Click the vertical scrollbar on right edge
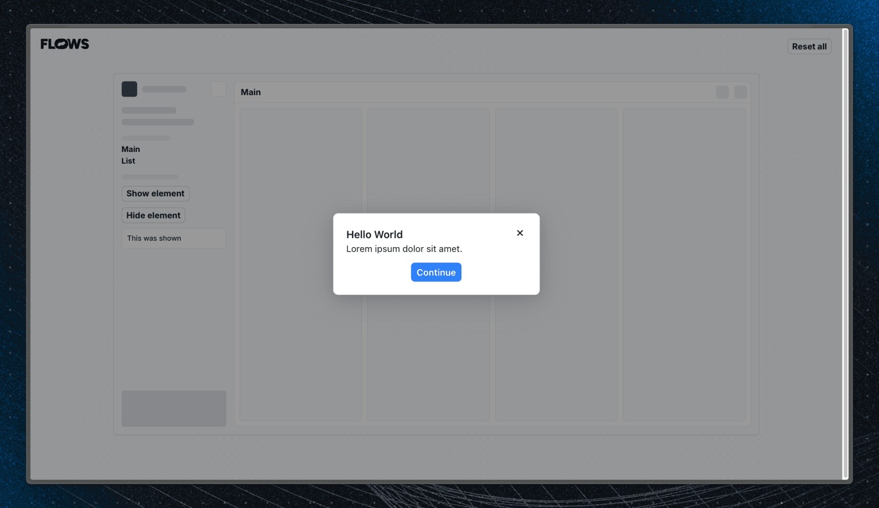Image resolution: width=879 pixels, height=508 pixels. click(x=845, y=254)
